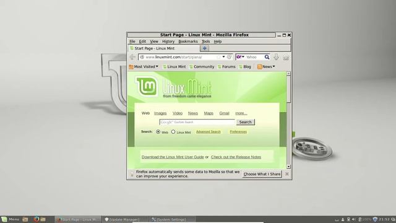This screenshot has height=223, width=396.
Task: Click the battery 100% indicator
Action: [x=365, y=219]
